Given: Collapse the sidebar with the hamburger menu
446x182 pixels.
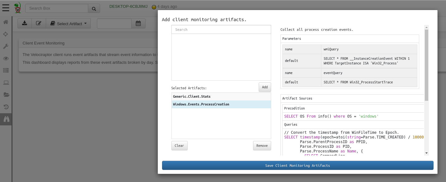Looking at the screenshot, I should [6, 8].
